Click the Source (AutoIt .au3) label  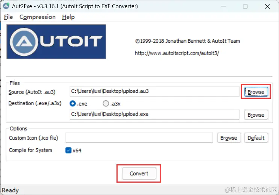(32, 92)
